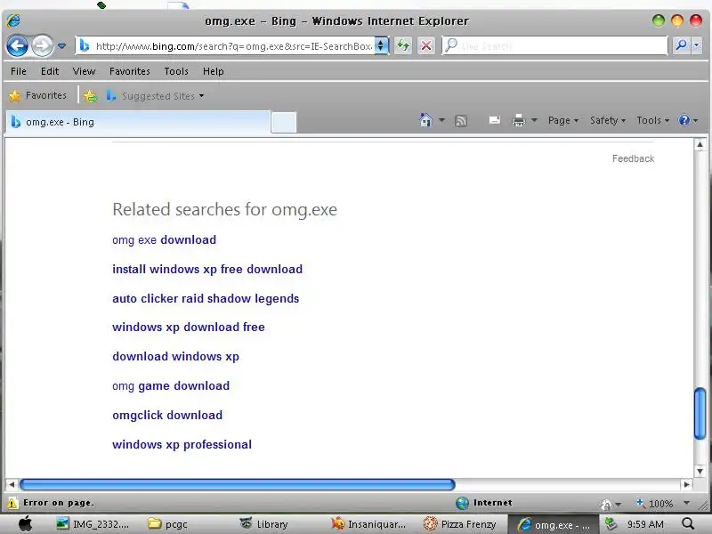Click the horizontal scrollbar right arrow
This screenshot has height=534, width=712.
tap(686, 484)
